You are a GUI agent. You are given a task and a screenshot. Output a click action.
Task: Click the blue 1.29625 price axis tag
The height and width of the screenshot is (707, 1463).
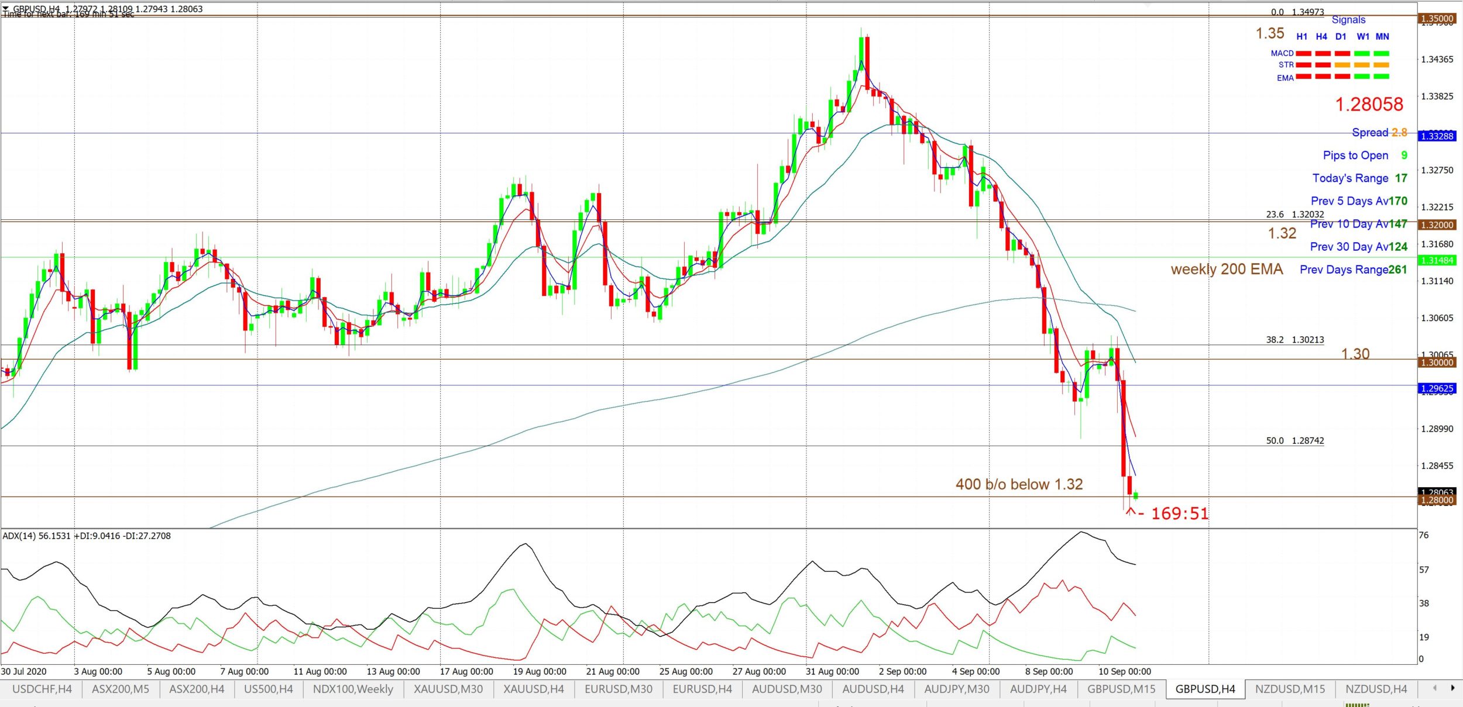tap(1437, 389)
